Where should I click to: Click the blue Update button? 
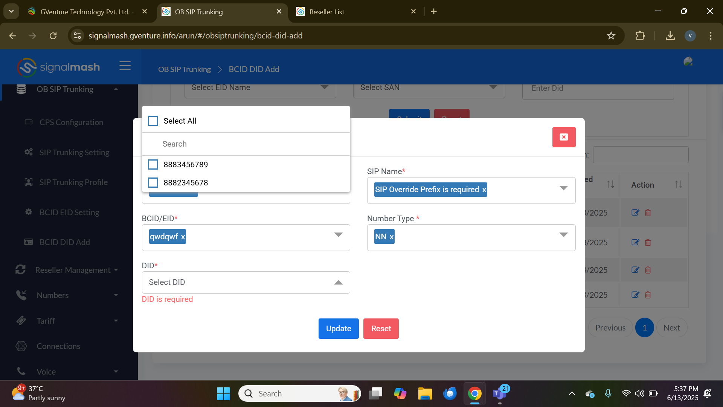pos(338,329)
